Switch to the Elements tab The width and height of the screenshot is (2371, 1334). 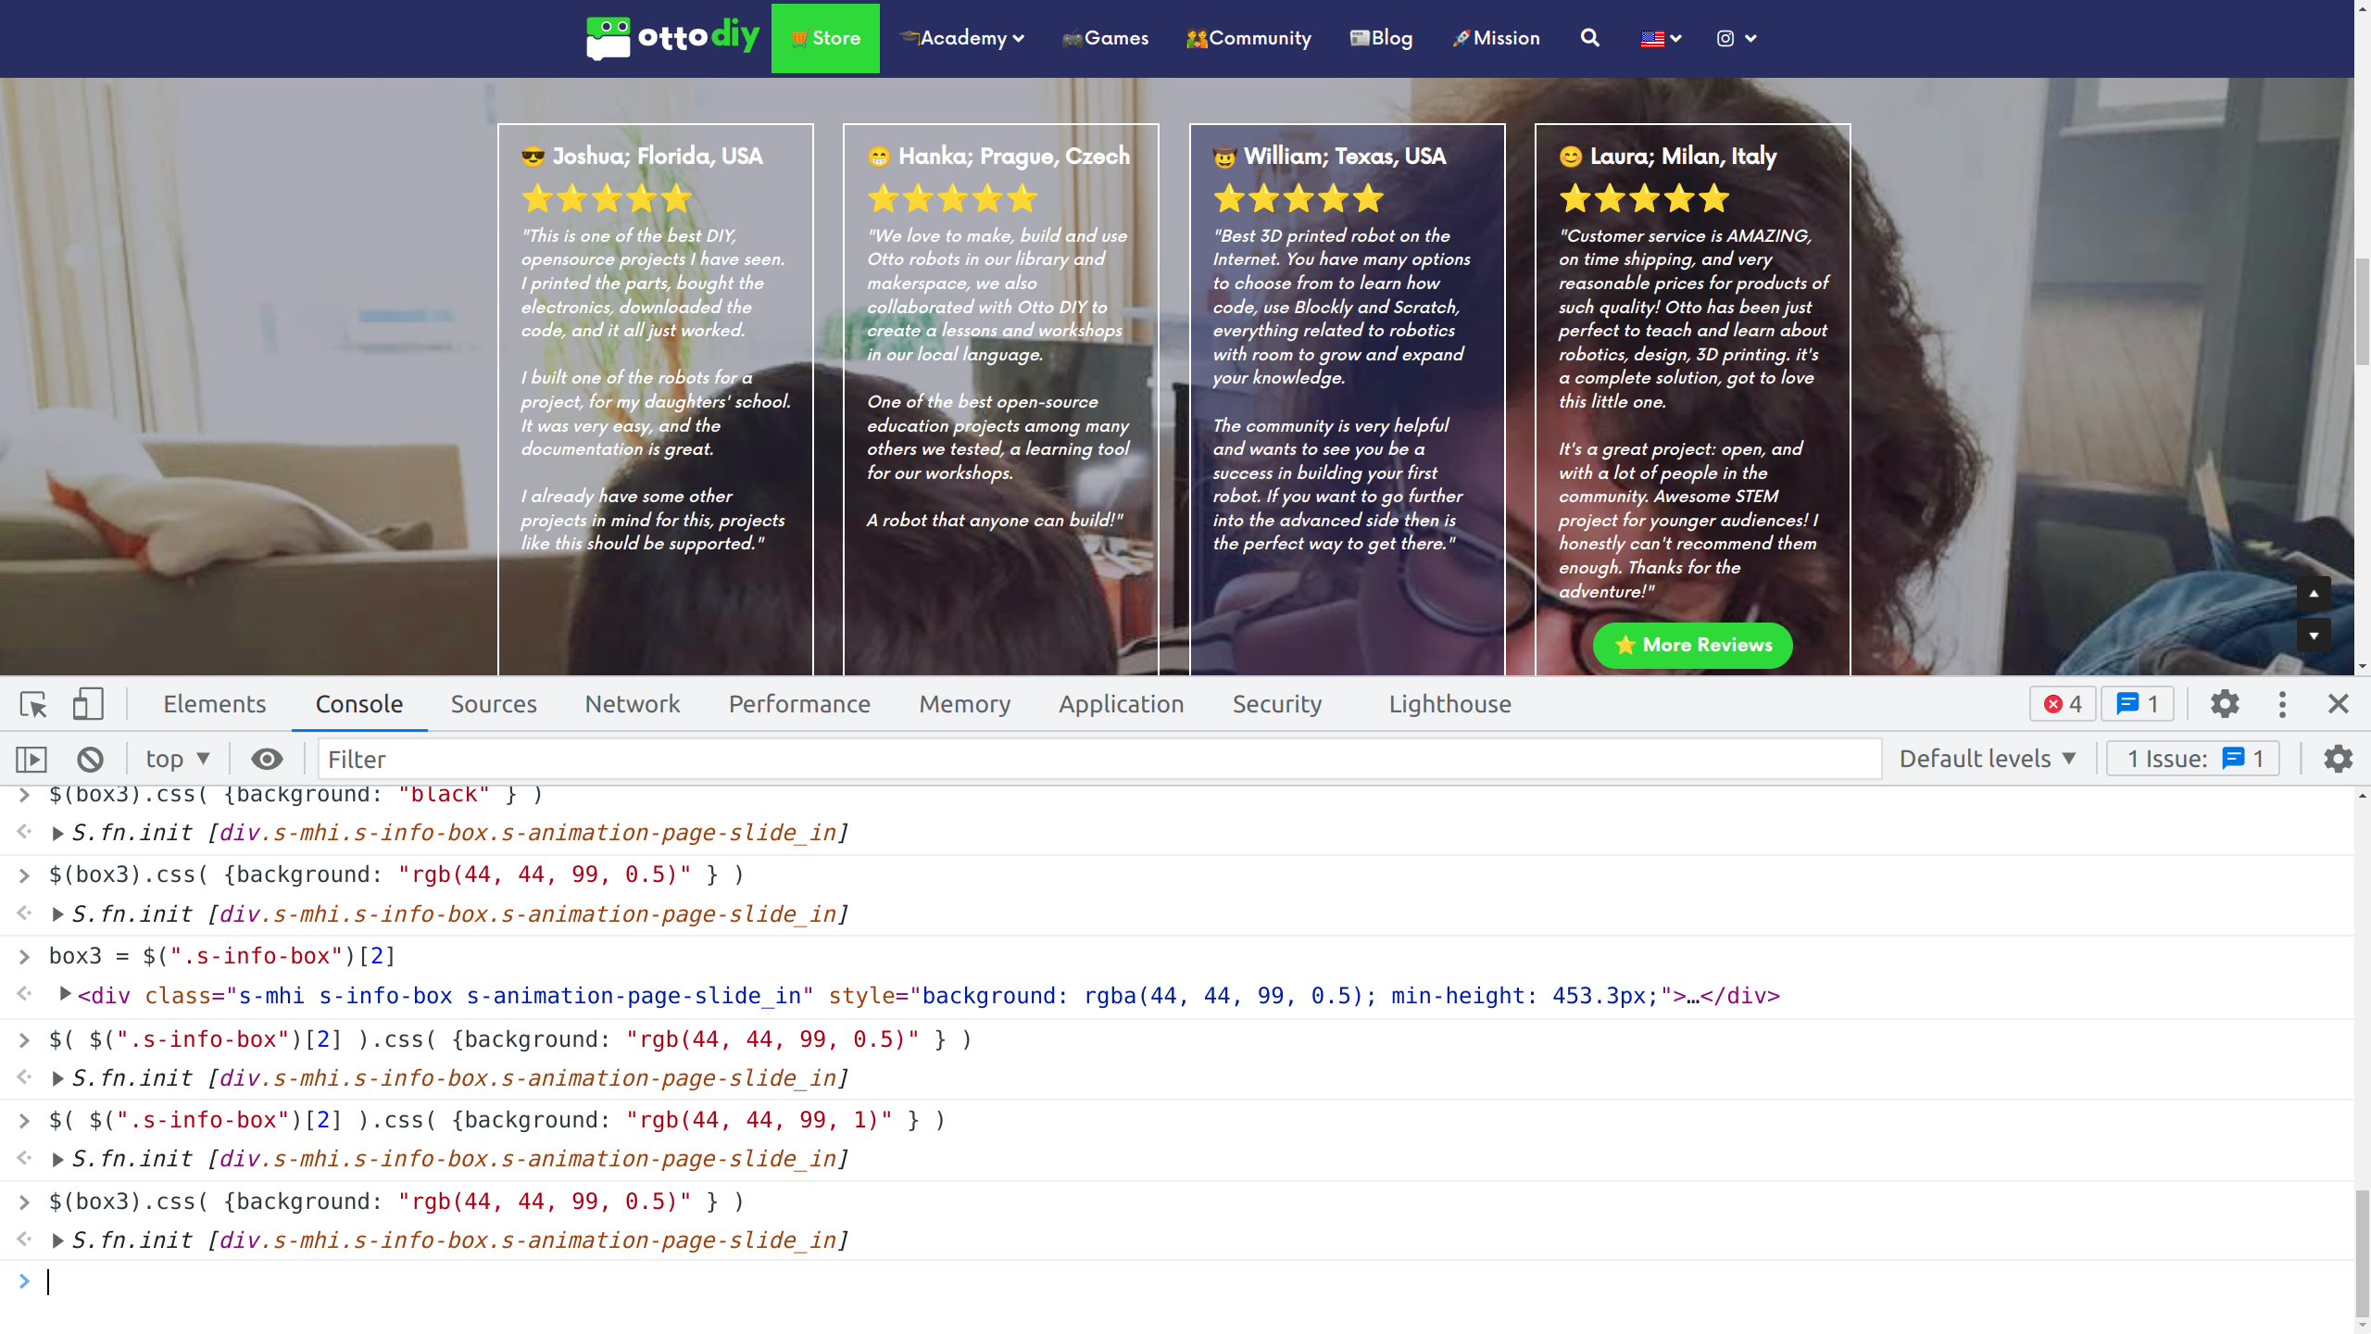pos(214,704)
